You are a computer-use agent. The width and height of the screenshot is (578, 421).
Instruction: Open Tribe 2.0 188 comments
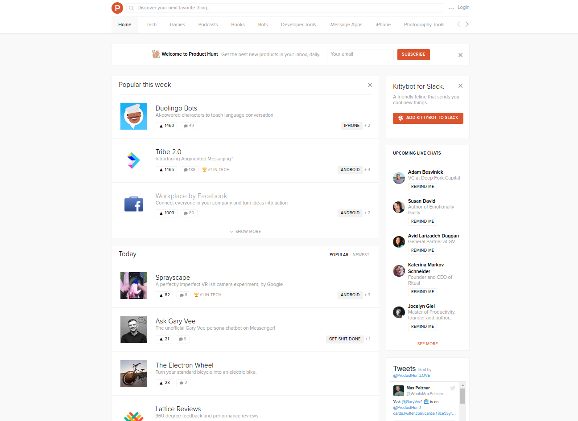click(190, 170)
